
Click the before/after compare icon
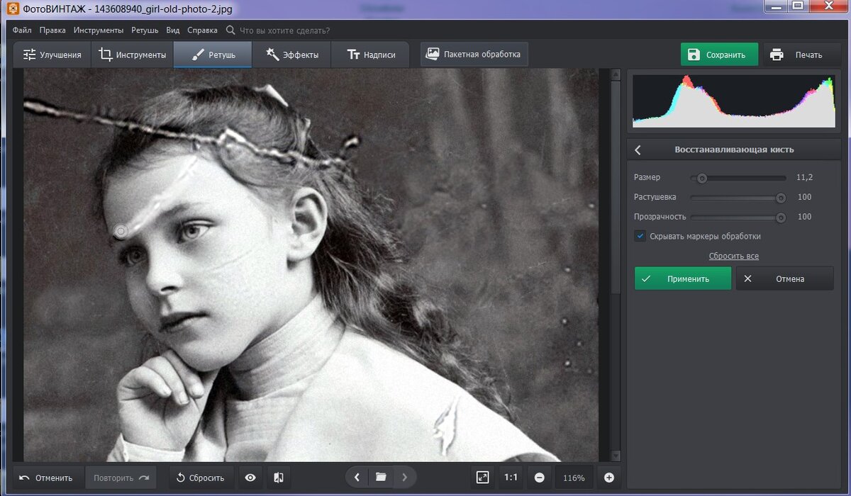point(278,478)
